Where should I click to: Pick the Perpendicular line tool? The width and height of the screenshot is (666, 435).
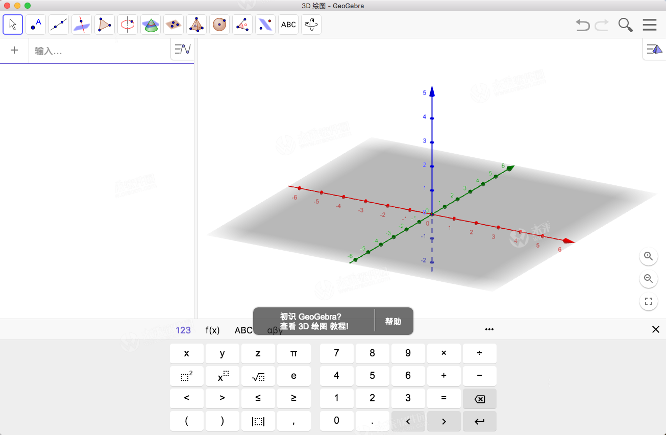[x=82, y=25]
